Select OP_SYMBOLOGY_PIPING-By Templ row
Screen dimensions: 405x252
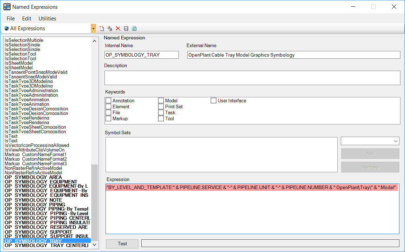[x=47, y=209]
